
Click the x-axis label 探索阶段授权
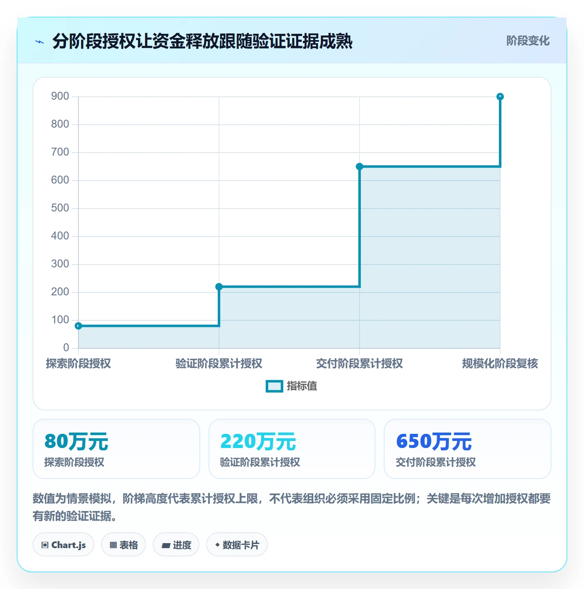(x=78, y=364)
